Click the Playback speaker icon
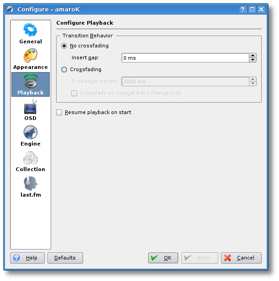 point(30,81)
